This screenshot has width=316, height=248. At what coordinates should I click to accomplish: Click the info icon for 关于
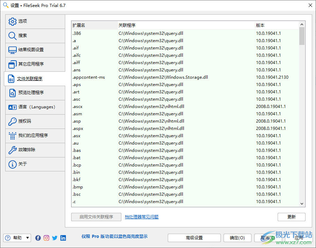tap(12, 164)
